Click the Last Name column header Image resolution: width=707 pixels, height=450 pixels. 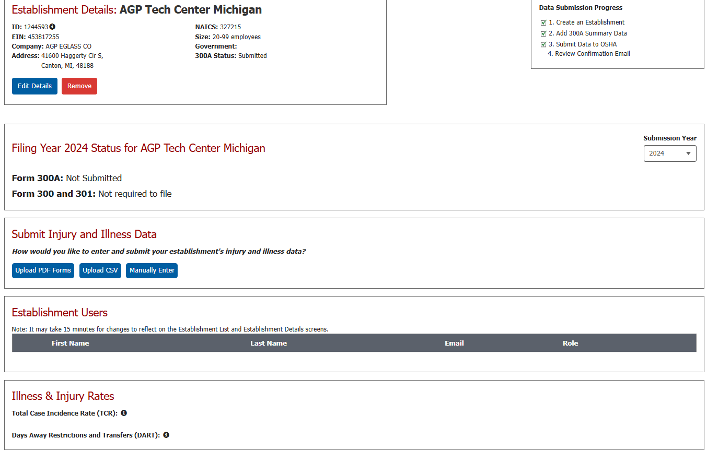coord(269,343)
